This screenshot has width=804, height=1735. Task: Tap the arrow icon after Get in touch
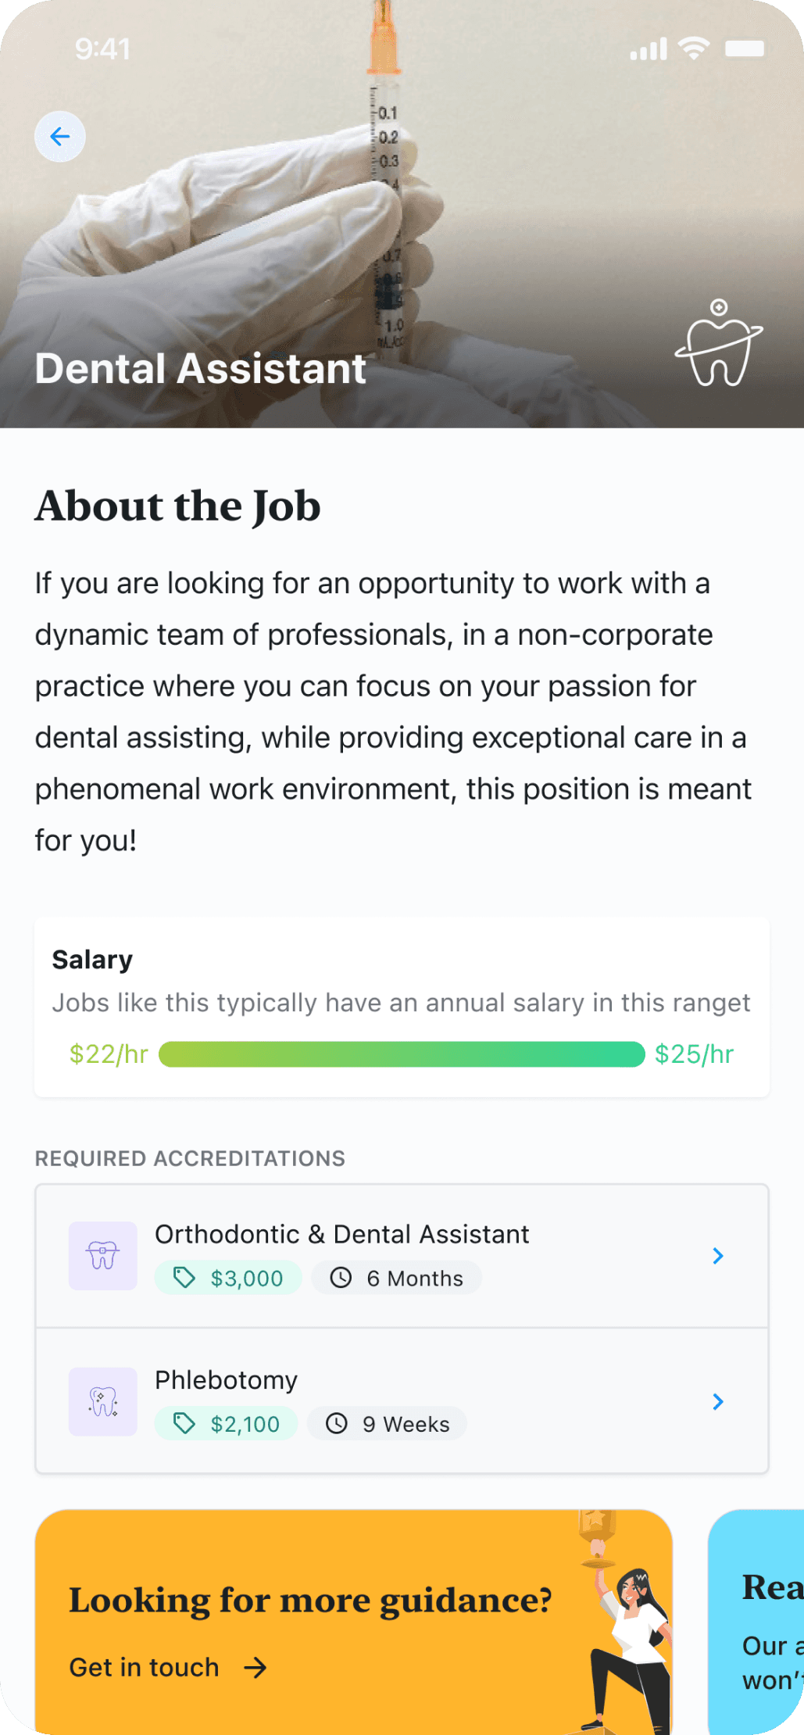click(255, 1668)
